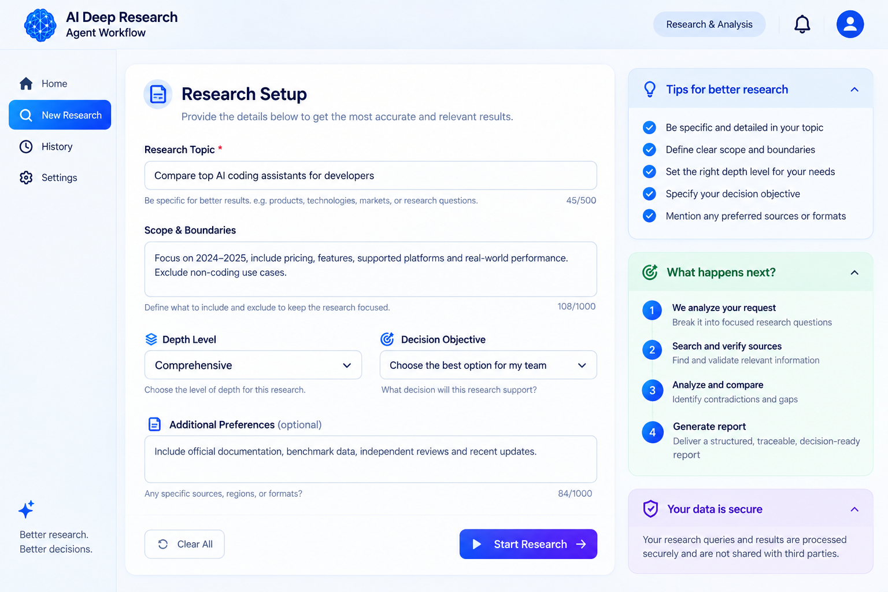Click step 1 circle We analyze your request
This screenshot has height=592, width=888.
(x=652, y=310)
